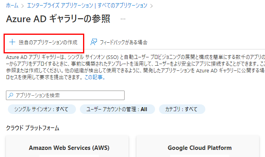Click the feedback person icon

[94, 42]
